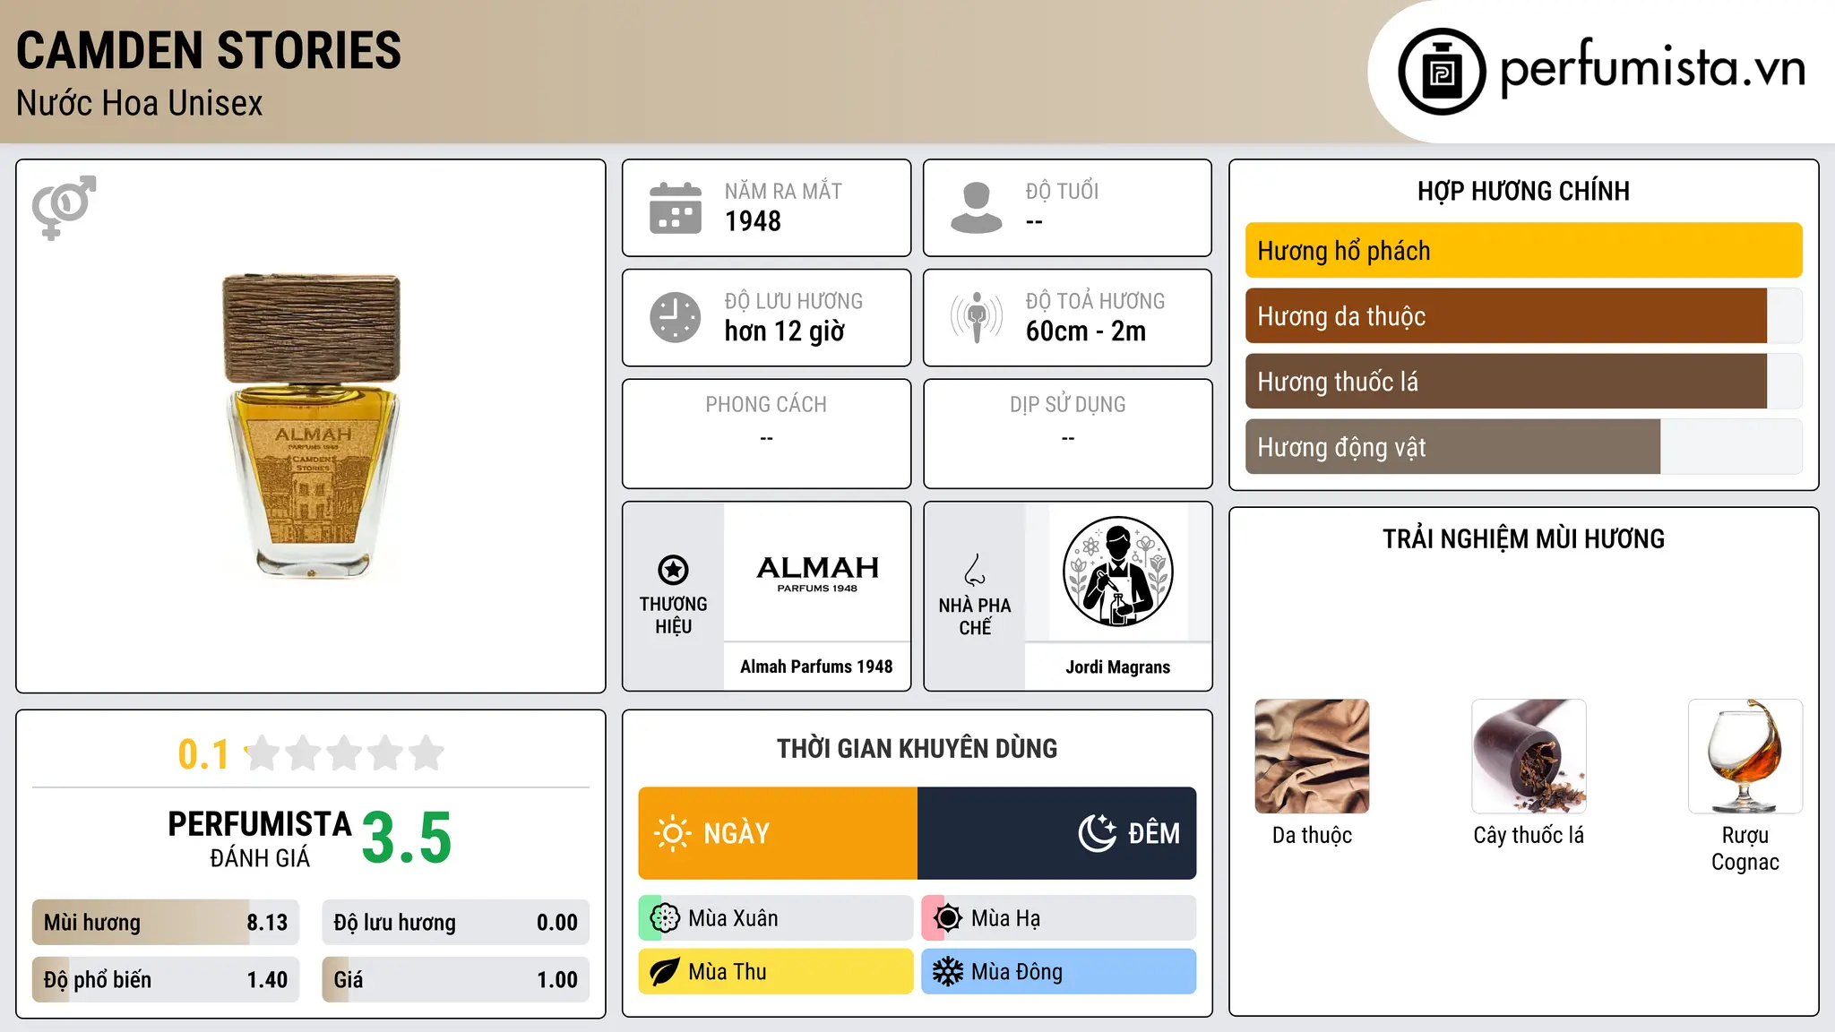Open the Camden Stories bottle image
The height and width of the screenshot is (1032, 1835).
click(x=312, y=426)
